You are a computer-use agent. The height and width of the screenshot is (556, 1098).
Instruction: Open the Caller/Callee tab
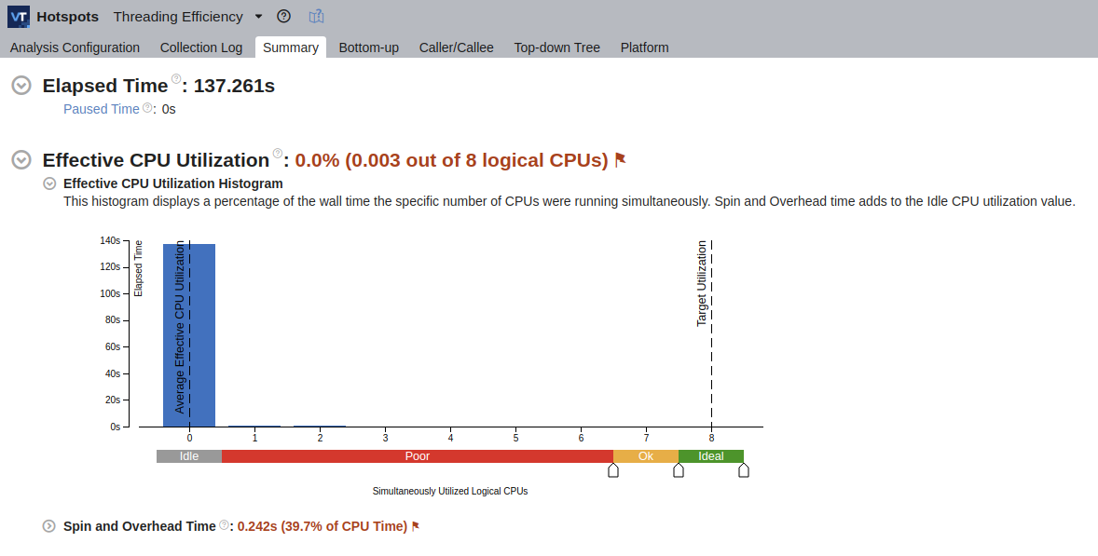[x=457, y=47]
